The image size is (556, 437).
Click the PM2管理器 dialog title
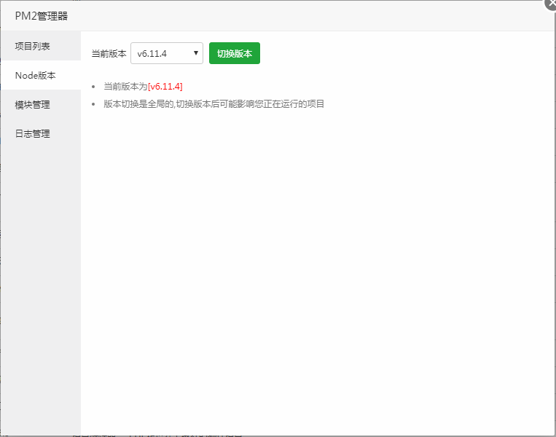[43, 15]
